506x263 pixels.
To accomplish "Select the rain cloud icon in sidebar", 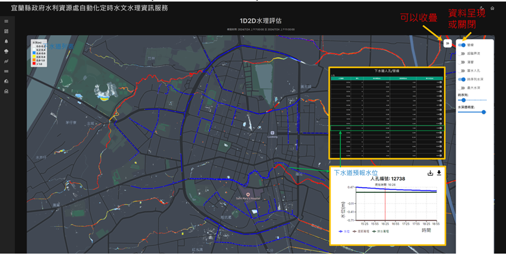I will click(x=6, y=51).
